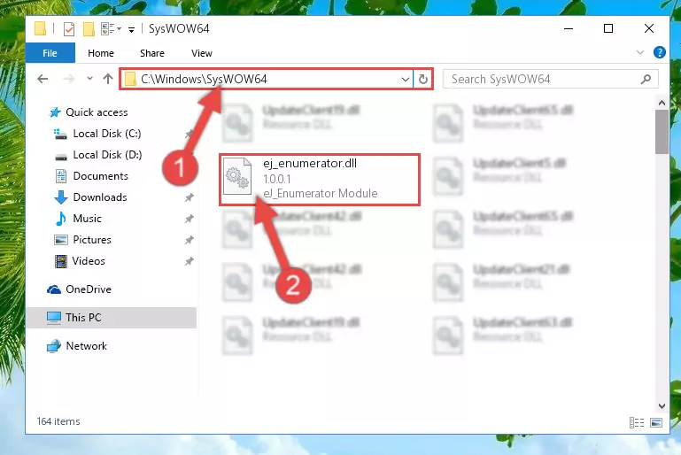Click the pin icon next to Videos

189,261
